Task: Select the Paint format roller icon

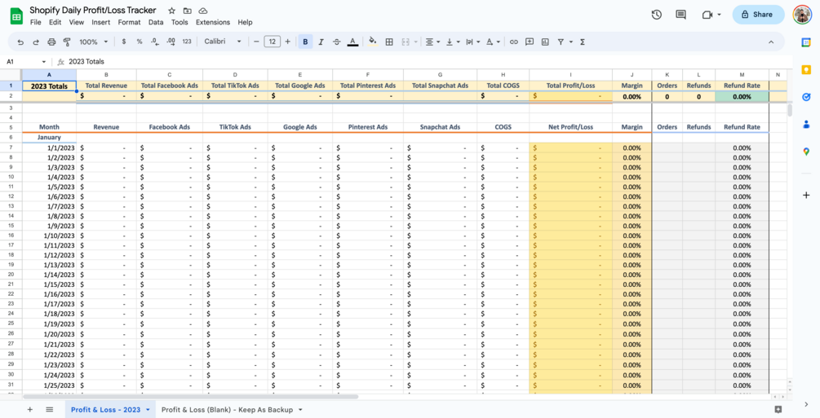Action: coord(67,42)
